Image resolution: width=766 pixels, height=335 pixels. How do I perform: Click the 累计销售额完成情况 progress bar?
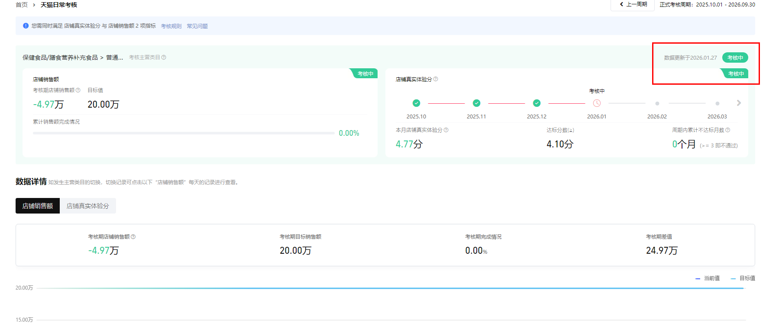tap(184, 133)
